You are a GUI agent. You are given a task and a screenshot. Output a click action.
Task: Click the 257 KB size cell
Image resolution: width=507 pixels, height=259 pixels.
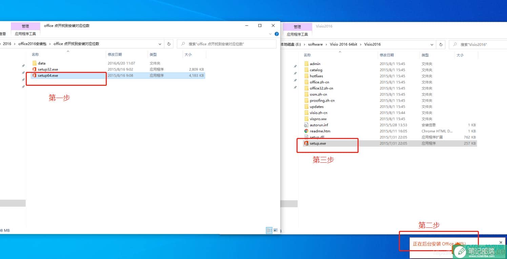click(x=470, y=143)
